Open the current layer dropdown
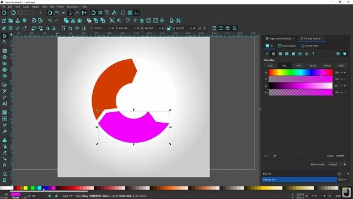Screen dimensions: 353x199 point(67,196)
